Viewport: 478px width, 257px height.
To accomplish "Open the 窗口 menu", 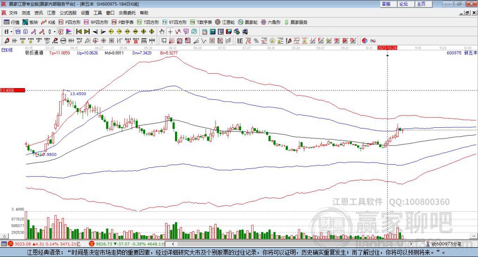I will [110, 13].
